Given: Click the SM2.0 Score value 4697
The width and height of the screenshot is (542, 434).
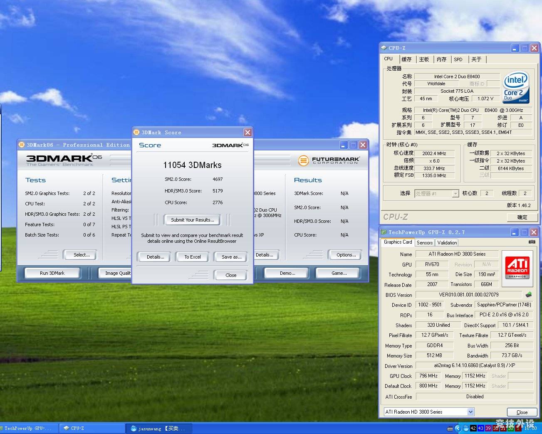Looking at the screenshot, I should click(218, 179).
